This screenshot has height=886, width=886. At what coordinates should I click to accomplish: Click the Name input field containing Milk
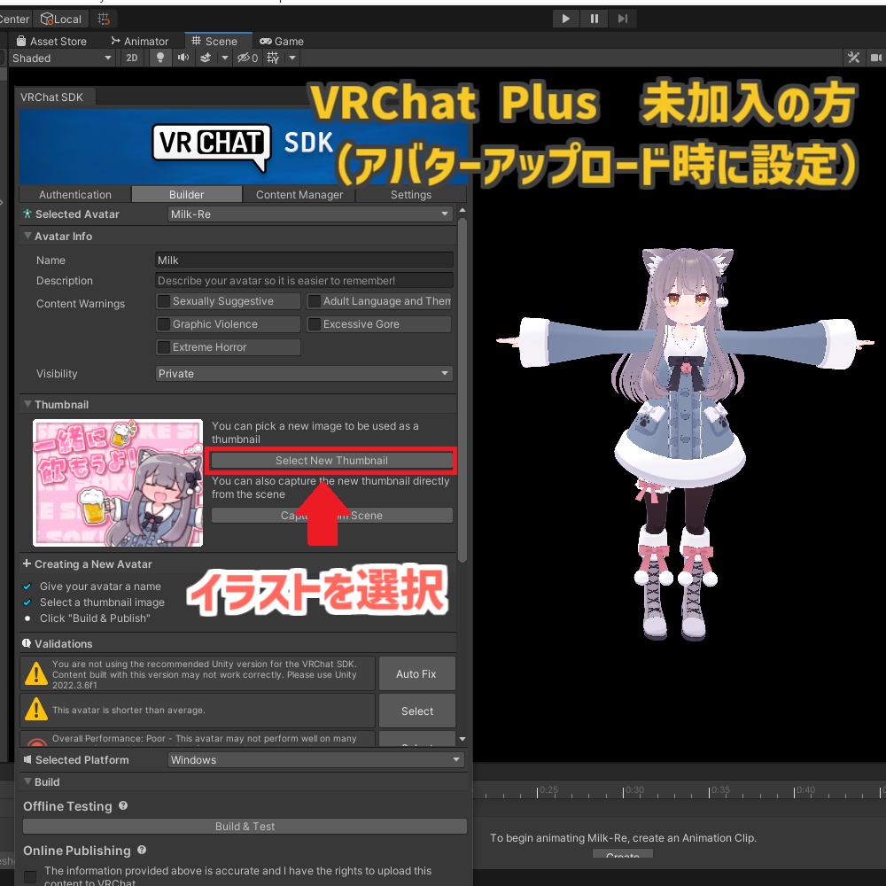[304, 260]
